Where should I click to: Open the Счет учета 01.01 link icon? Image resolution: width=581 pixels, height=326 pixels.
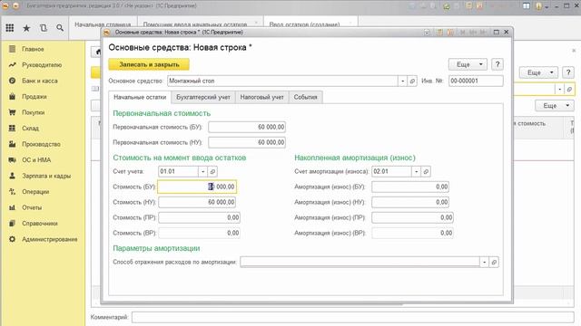[x=212, y=171]
